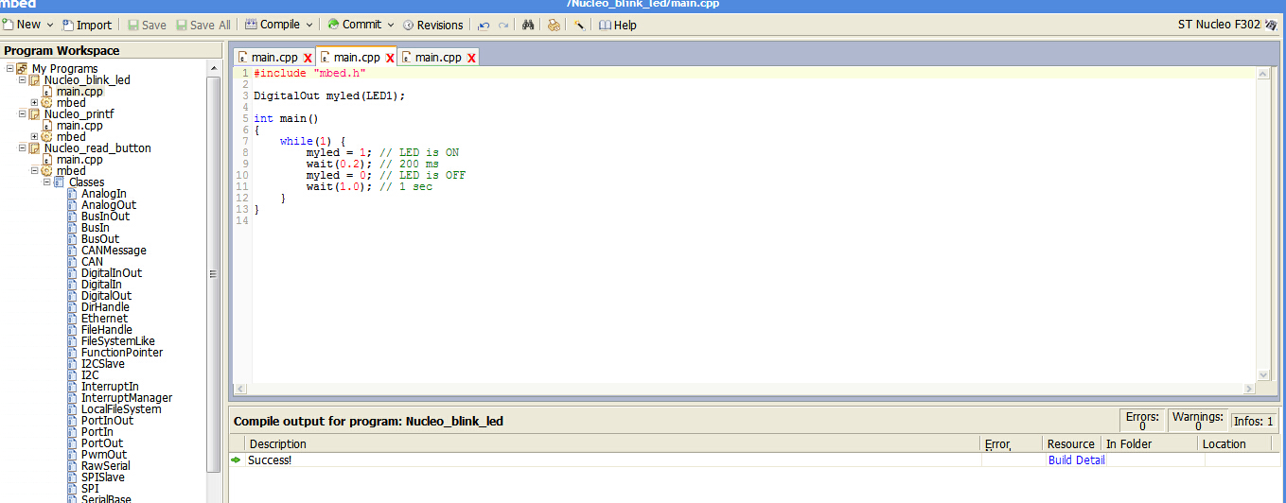Open the Commit dropdown arrow
Image resolution: width=1286 pixels, height=503 pixels.
tap(389, 25)
